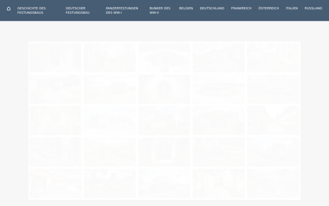The width and height of the screenshot is (329, 206).
Task: Open first thumbnail in top gallery row
Action: (55, 58)
